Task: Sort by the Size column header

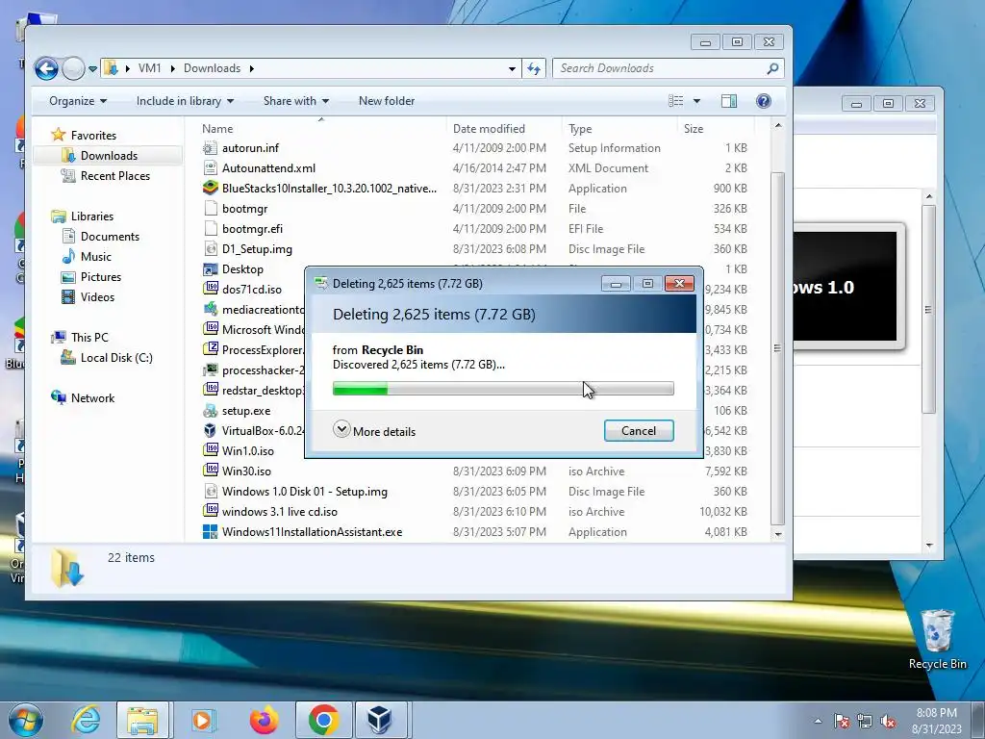Action: coord(694,129)
